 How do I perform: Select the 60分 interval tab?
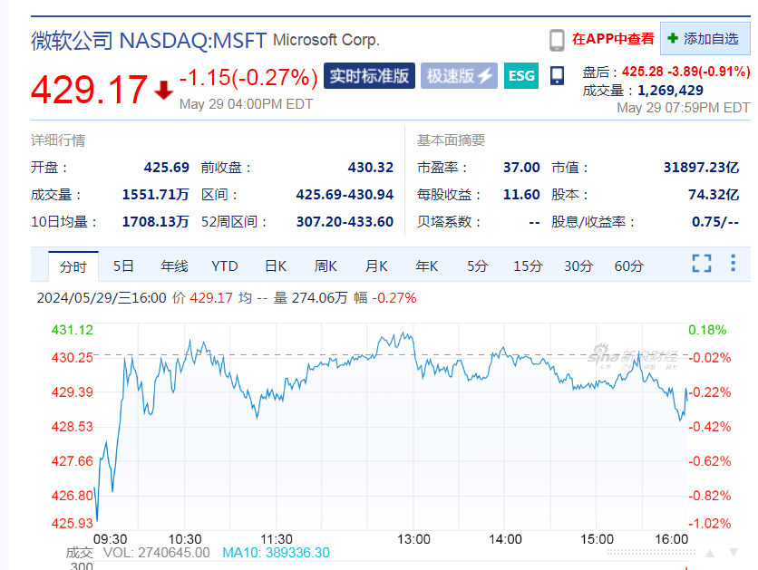[629, 266]
